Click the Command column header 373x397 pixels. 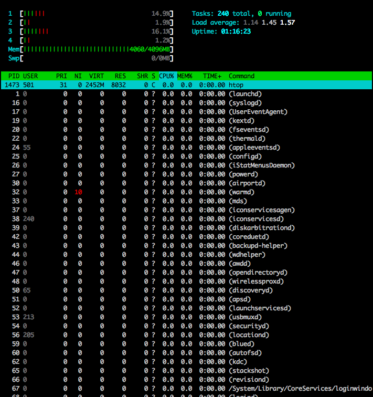pos(241,76)
